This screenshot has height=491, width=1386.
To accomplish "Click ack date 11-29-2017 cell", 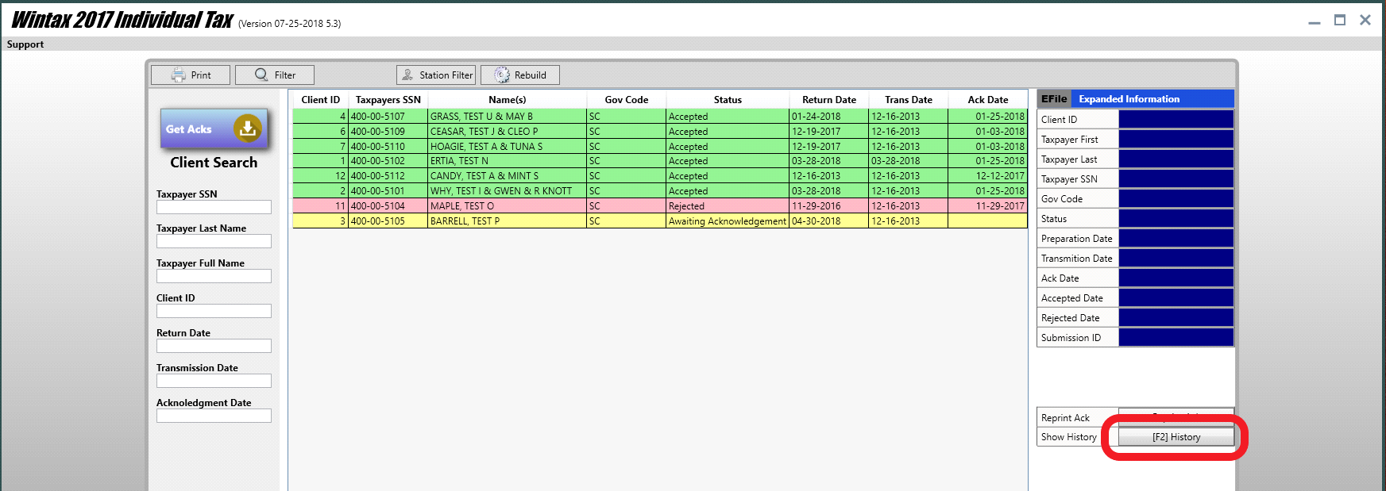I will [x=988, y=206].
